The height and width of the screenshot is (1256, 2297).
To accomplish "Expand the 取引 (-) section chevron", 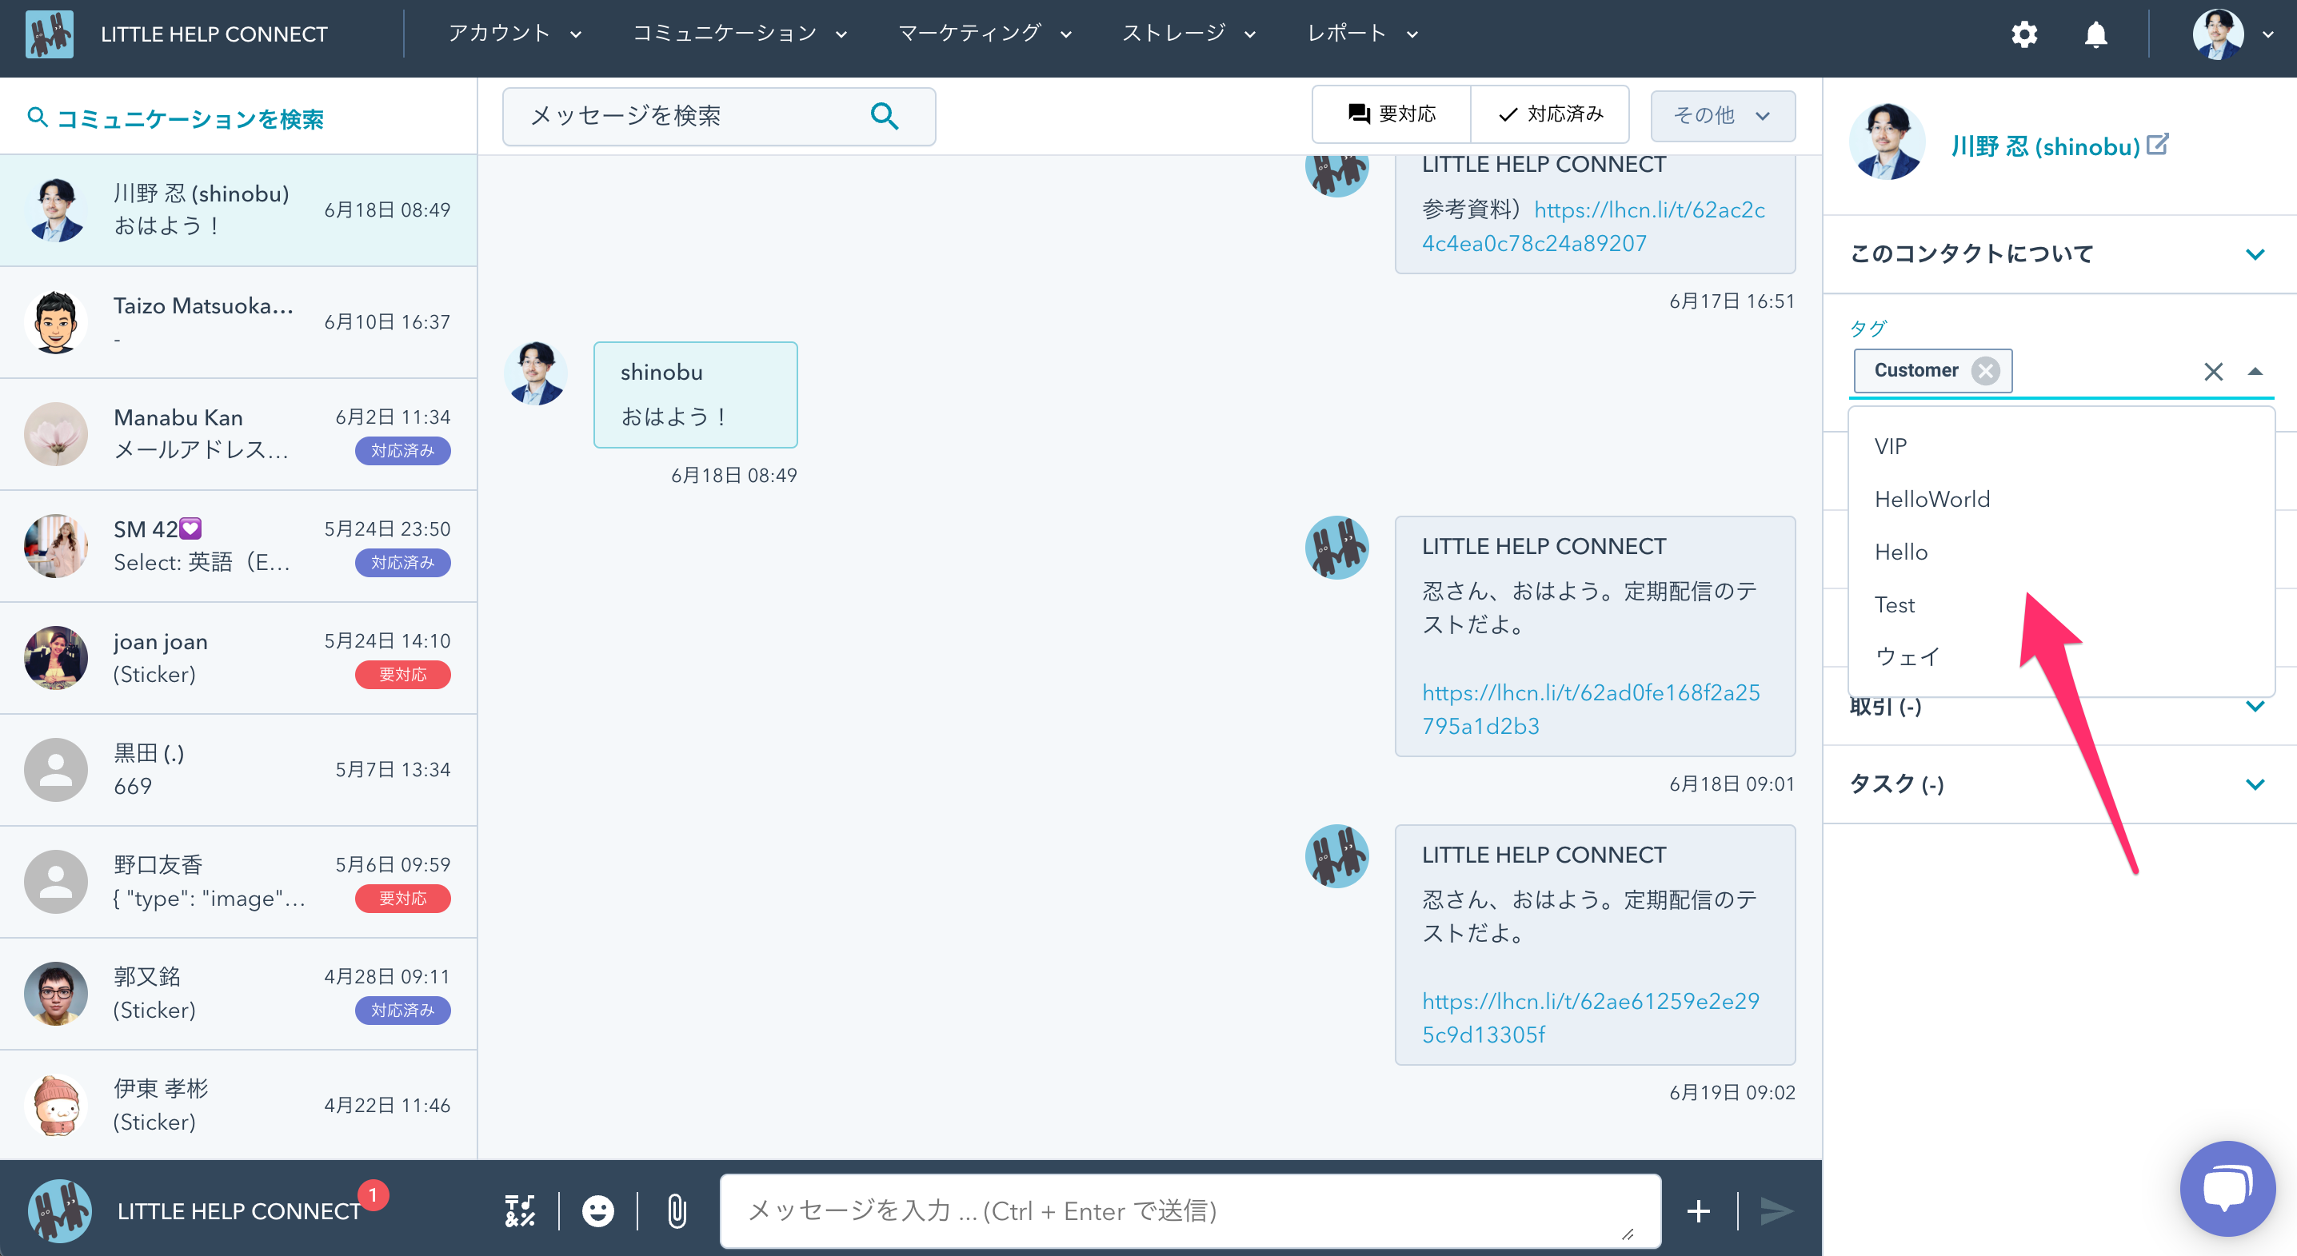I will coord(2255,707).
